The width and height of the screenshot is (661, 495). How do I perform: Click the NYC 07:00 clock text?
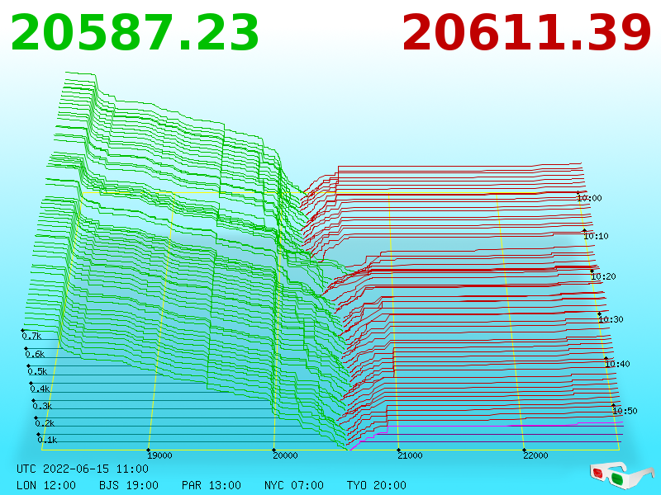click(x=294, y=485)
